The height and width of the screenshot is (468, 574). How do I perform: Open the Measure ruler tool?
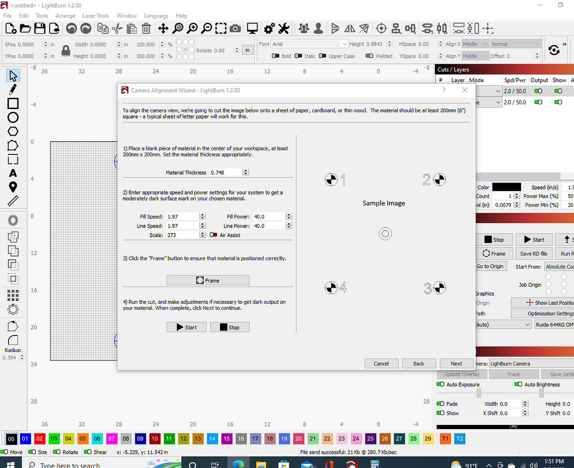[13, 201]
